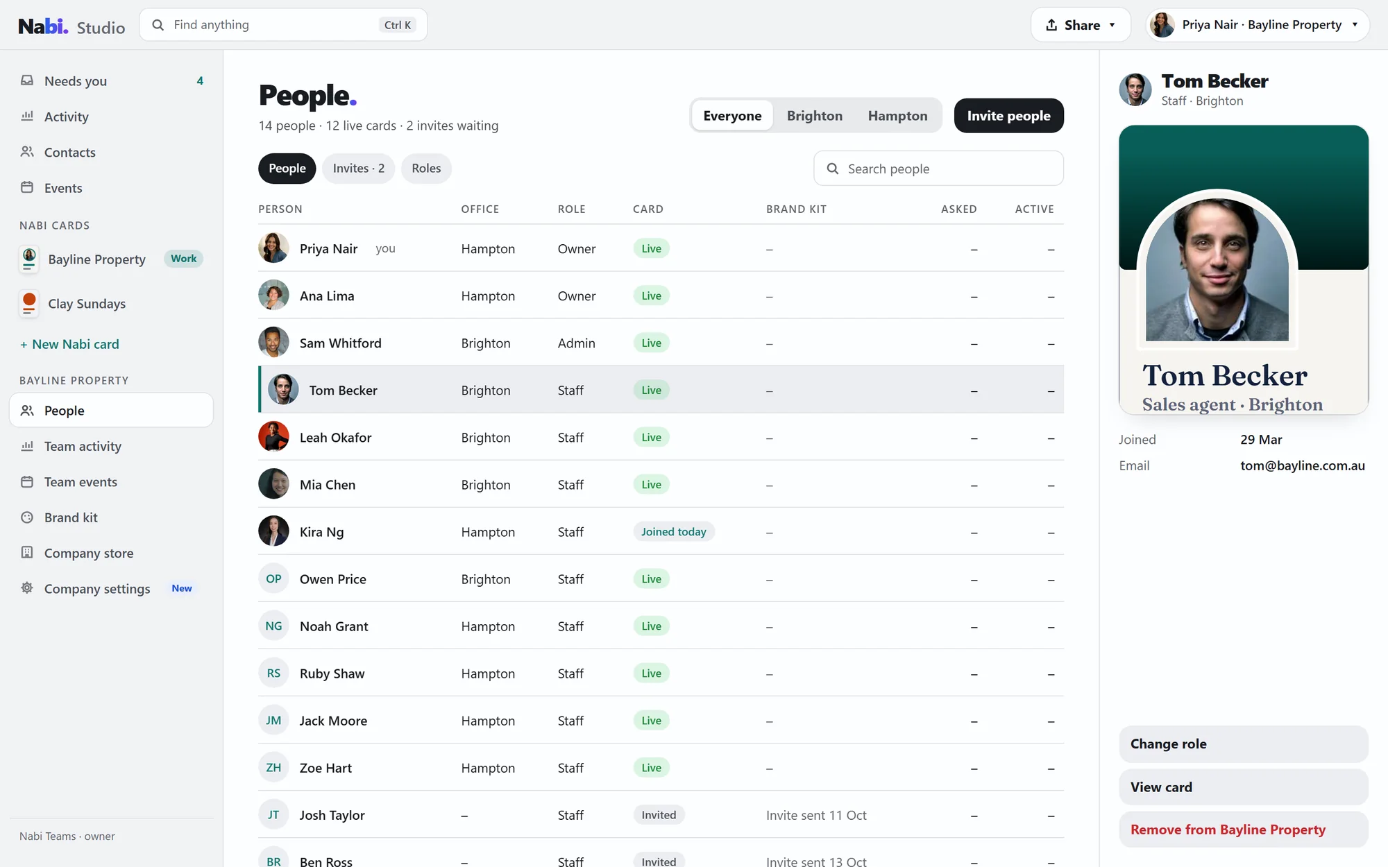This screenshot has height=867, width=1388.
Task: Open the Bayline Property card icon
Action: tap(29, 259)
